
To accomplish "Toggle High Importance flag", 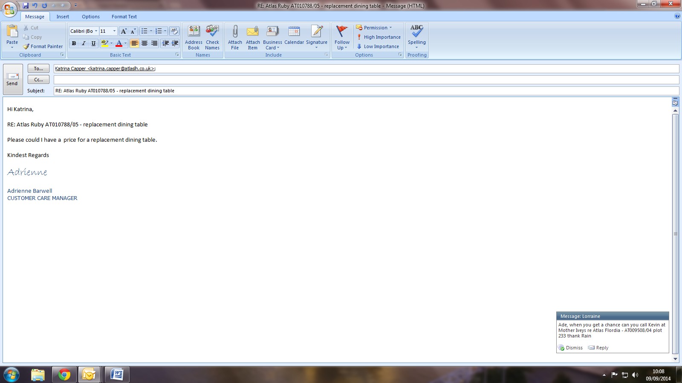I will 379,37.
